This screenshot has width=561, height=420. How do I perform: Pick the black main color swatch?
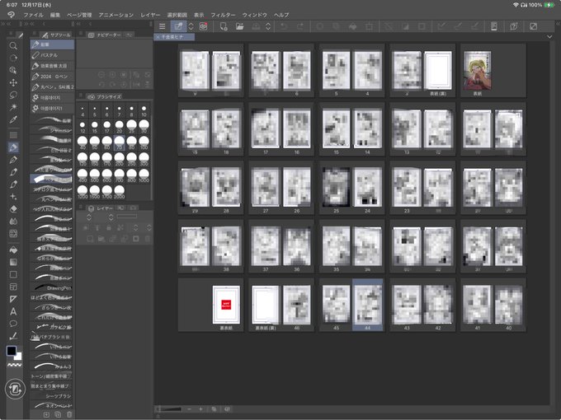point(11,351)
